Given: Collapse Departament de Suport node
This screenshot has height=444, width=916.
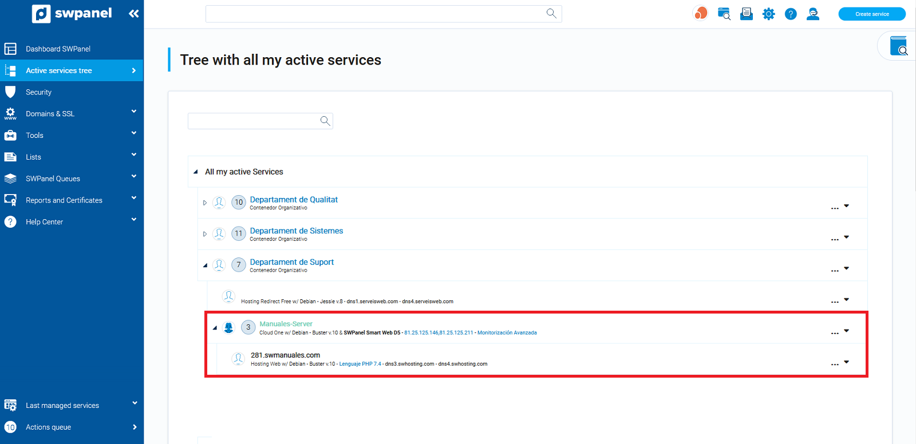Looking at the screenshot, I should pyautogui.click(x=205, y=265).
